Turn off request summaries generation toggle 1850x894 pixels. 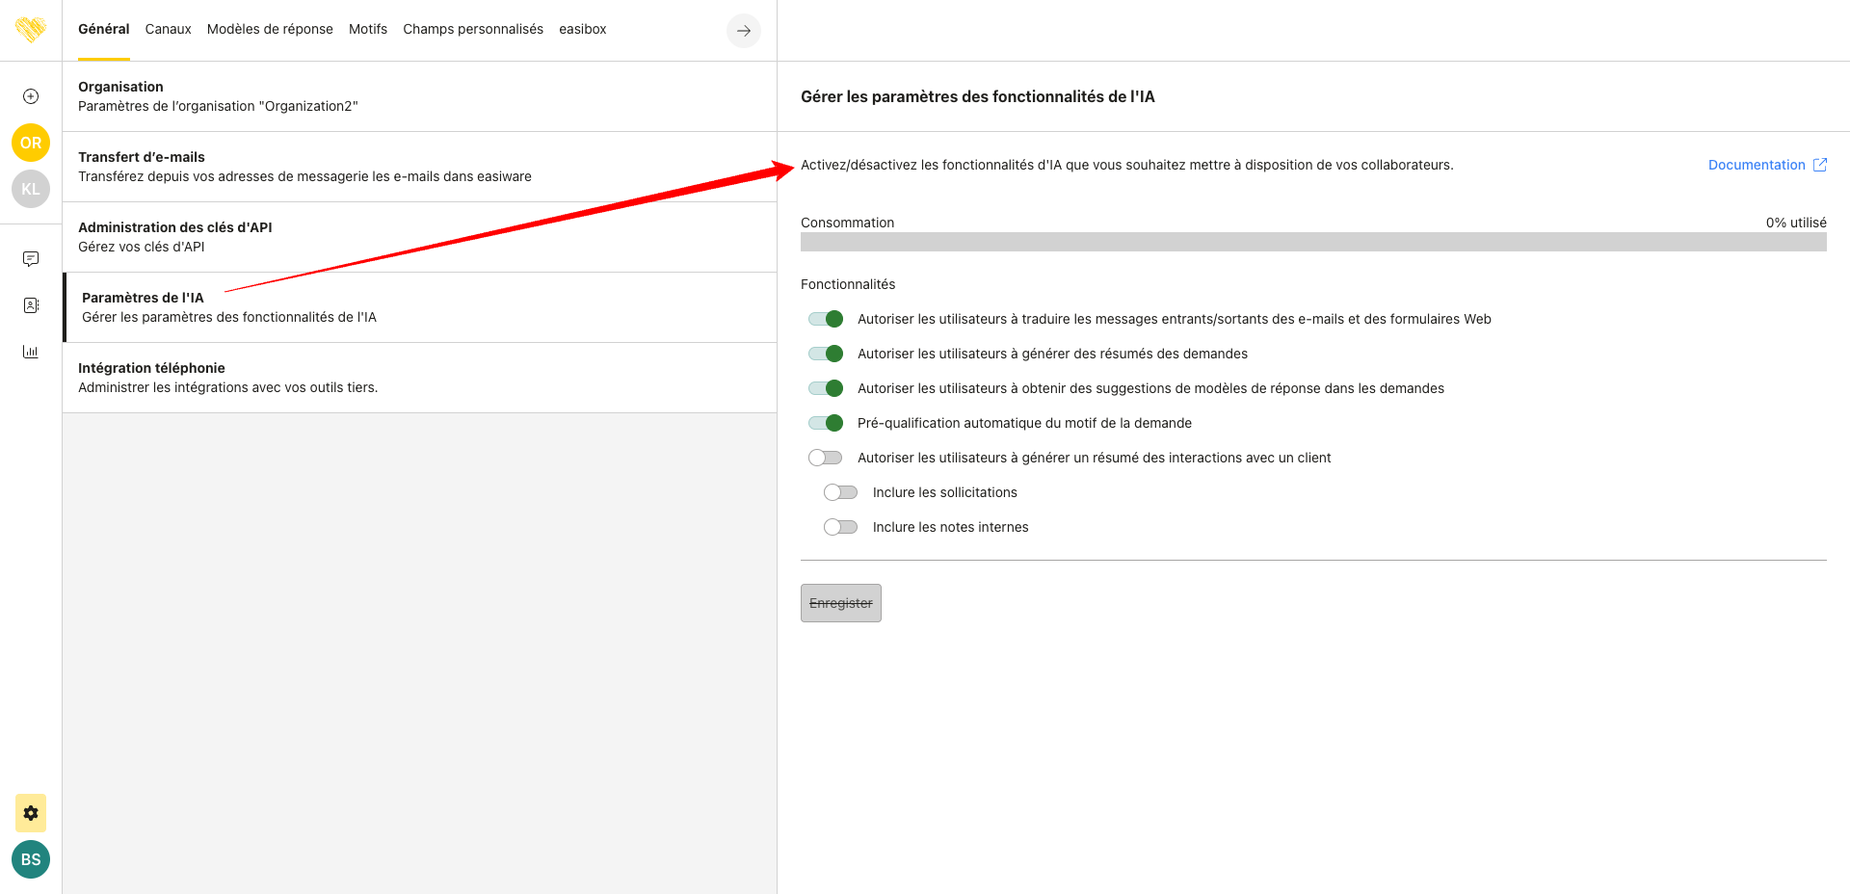pos(826,354)
